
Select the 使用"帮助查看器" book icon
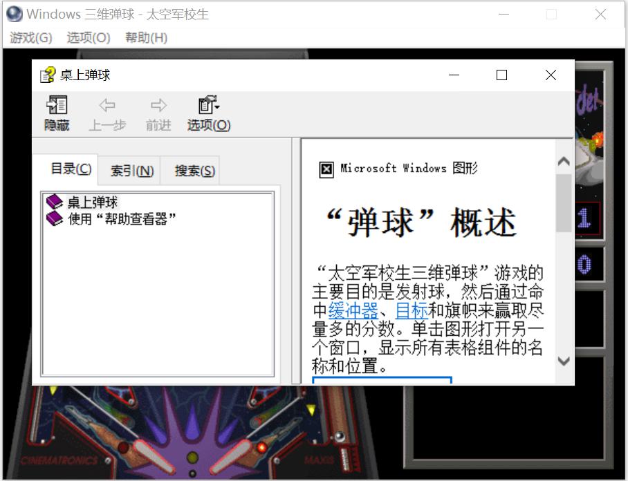click(55, 218)
